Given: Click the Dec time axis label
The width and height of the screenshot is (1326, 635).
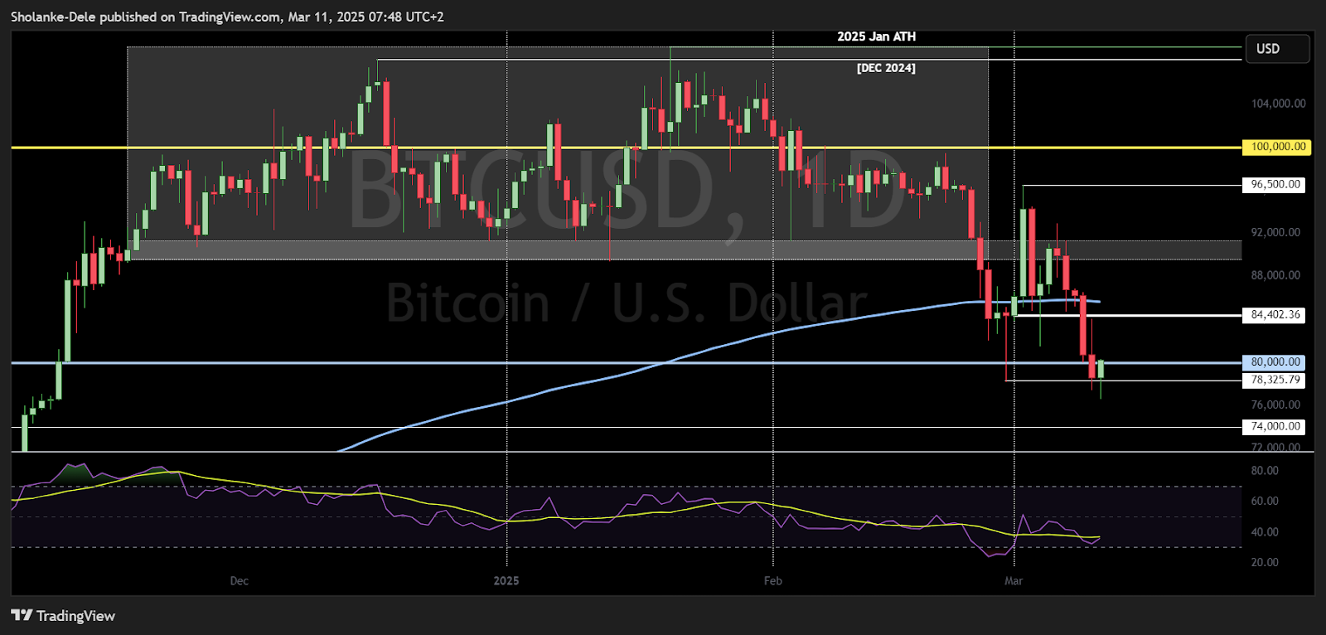Looking at the screenshot, I should [x=239, y=580].
